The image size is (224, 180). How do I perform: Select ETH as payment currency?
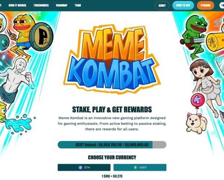point(84,167)
